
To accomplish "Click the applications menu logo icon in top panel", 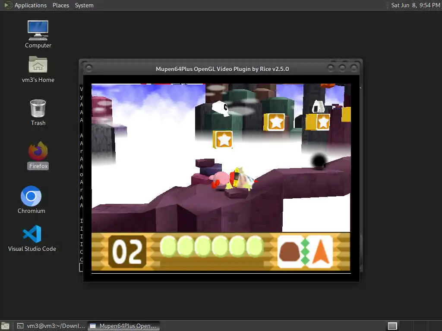I will [8, 5].
